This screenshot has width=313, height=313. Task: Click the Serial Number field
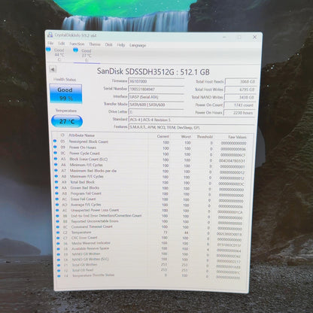click(156, 89)
